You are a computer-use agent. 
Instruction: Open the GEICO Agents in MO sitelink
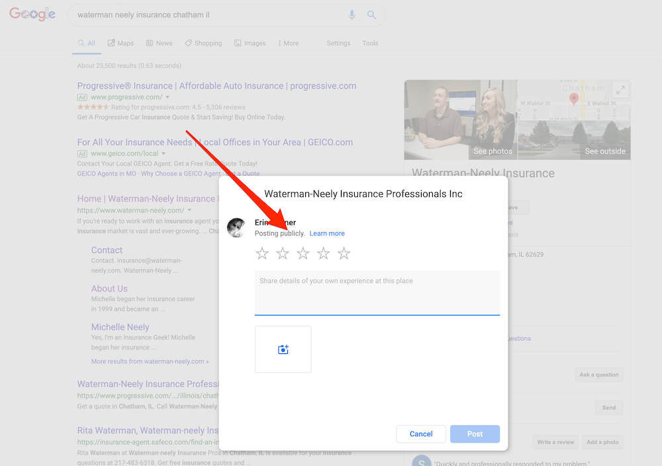[107, 174]
